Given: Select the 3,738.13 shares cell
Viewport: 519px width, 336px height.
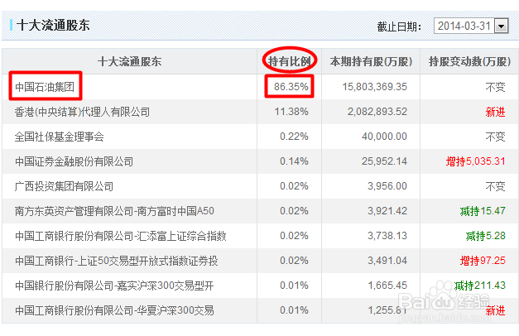Looking at the screenshot, I should 387,236.
